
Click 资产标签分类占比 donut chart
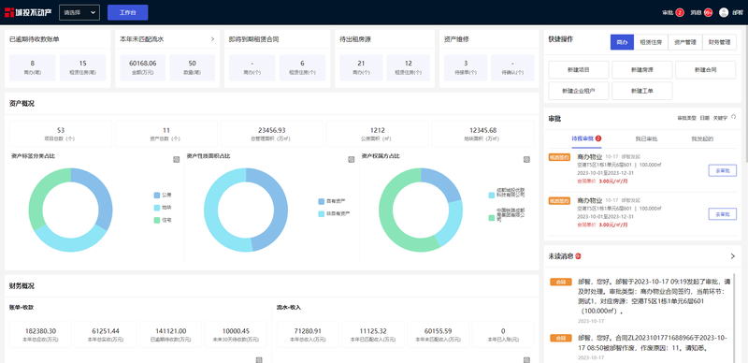point(71,210)
